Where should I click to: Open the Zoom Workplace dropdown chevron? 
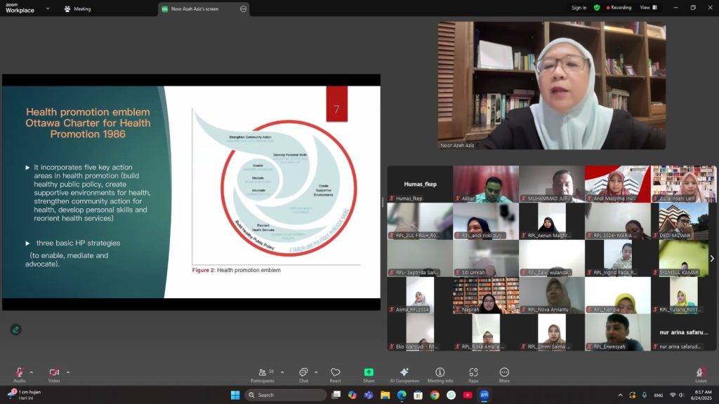(48, 8)
